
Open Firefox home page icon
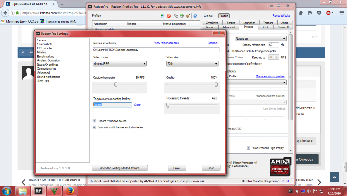tap(301, 13)
